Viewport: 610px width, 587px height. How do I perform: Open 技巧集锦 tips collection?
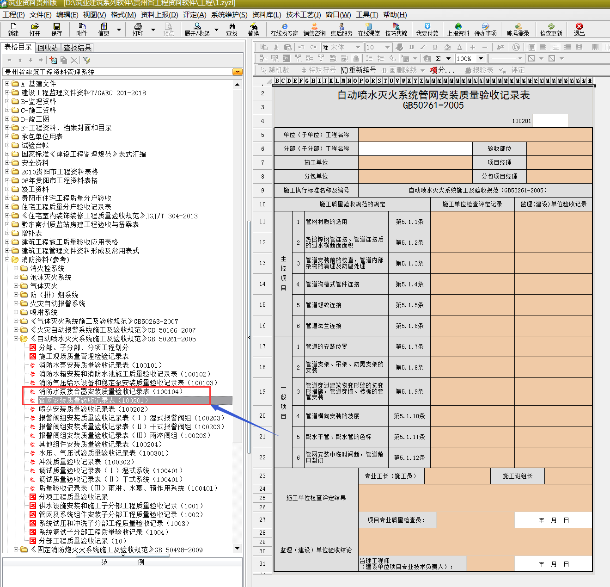coord(396,29)
